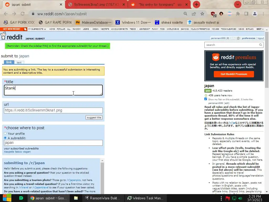The width and height of the screenshot is (269, 202).
Task: Click the 'Get Reddit Premium' button
Action: pos(234,74)
